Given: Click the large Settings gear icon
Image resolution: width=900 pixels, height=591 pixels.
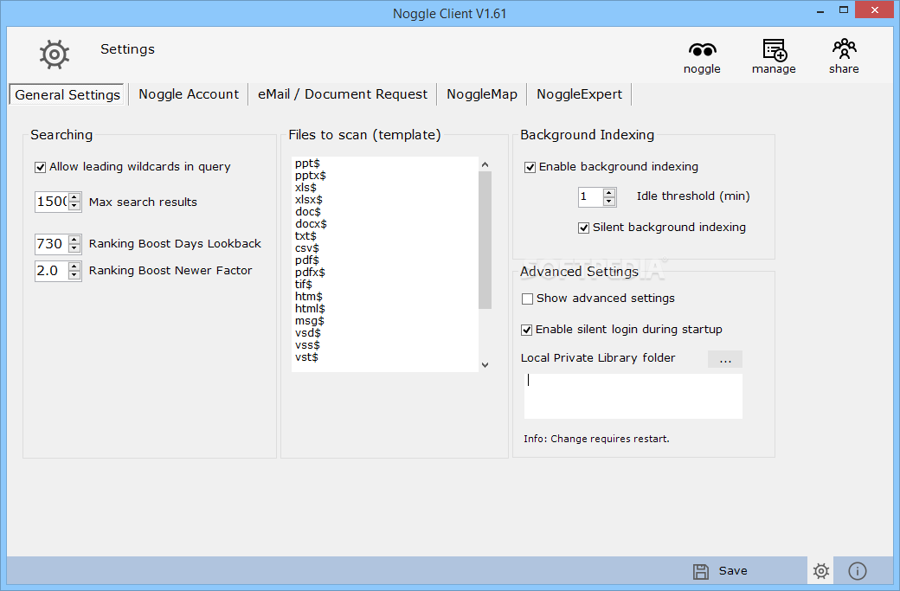Looking at the screenshot, I should (55, 55).
